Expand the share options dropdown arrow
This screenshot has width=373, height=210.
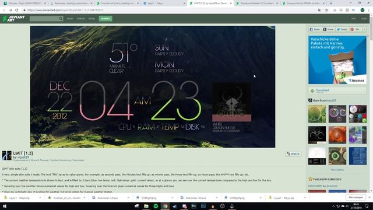point(364,29)
